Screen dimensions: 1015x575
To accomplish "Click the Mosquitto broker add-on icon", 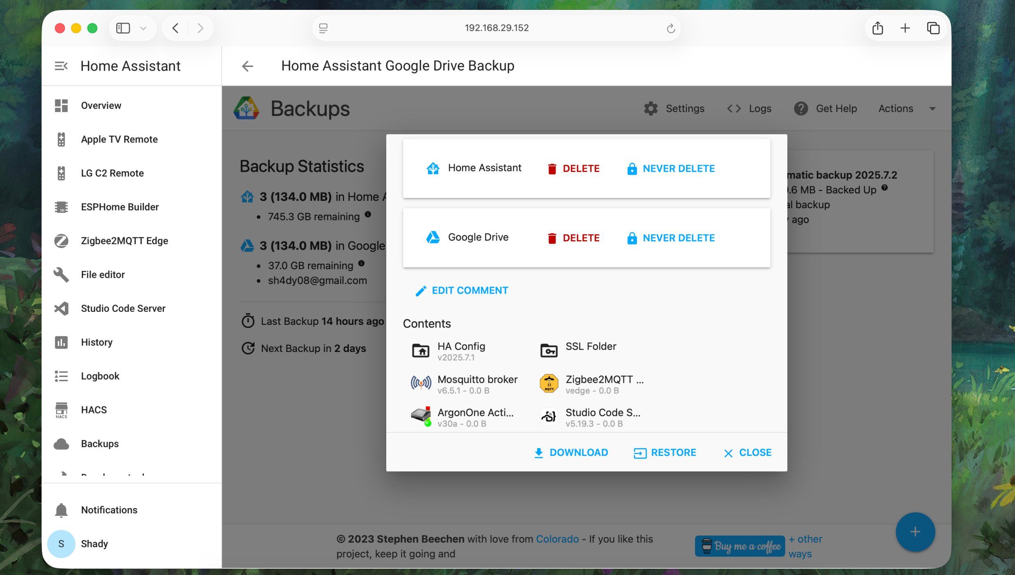I will point(421,384).
